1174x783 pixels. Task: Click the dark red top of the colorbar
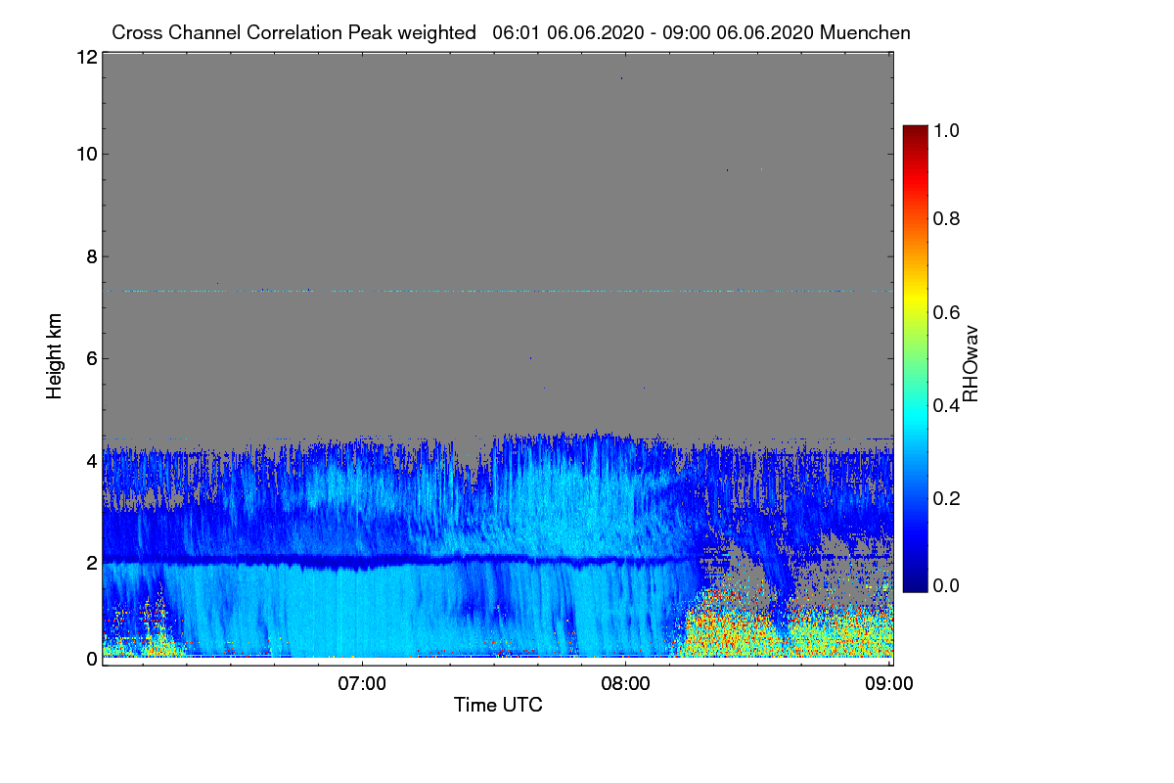click(x=915, y=133)
